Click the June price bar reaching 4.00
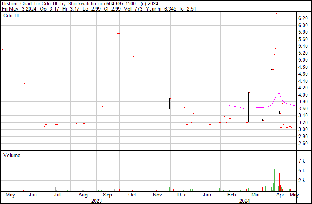This screenshot has width=312, height=204. click(x=44, y=110)
